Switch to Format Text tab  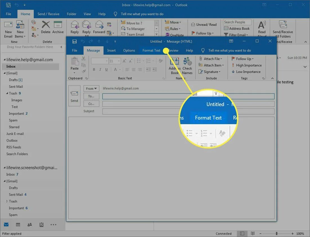pos(151,50)
